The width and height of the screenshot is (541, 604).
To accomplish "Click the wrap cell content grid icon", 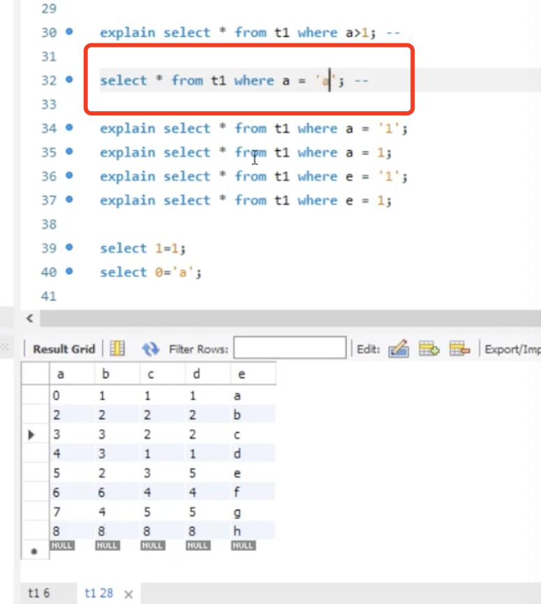I will coord(117,349).
